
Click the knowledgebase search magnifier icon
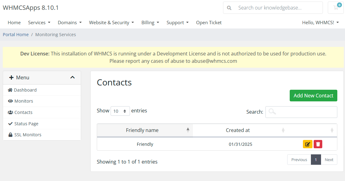229,8
